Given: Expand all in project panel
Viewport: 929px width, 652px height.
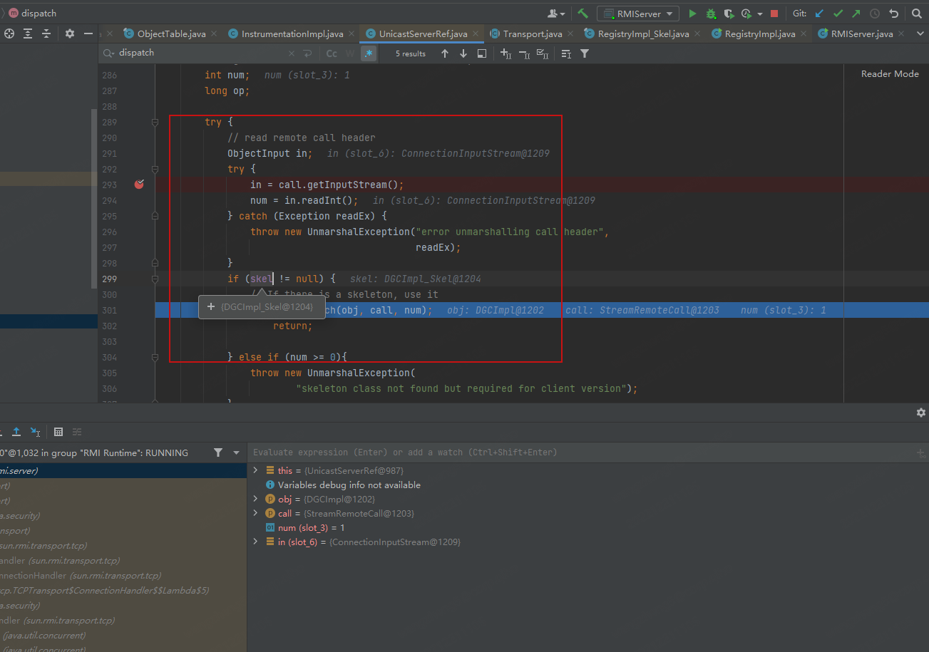Looking at the screenshot, I should [x=28, y=33].
